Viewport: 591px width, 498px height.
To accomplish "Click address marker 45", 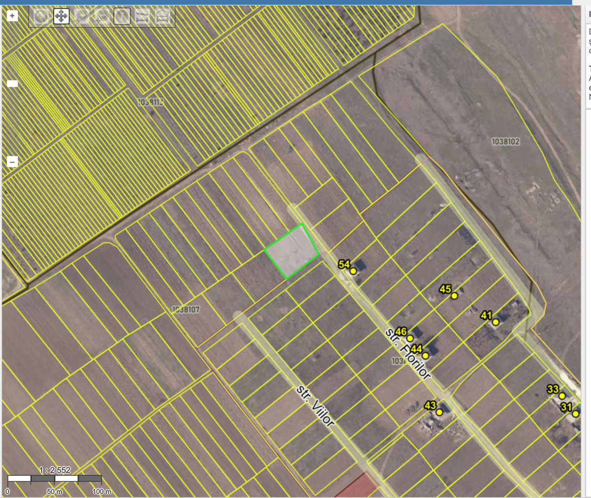I will pyautogui.click(x=454, y=296).
